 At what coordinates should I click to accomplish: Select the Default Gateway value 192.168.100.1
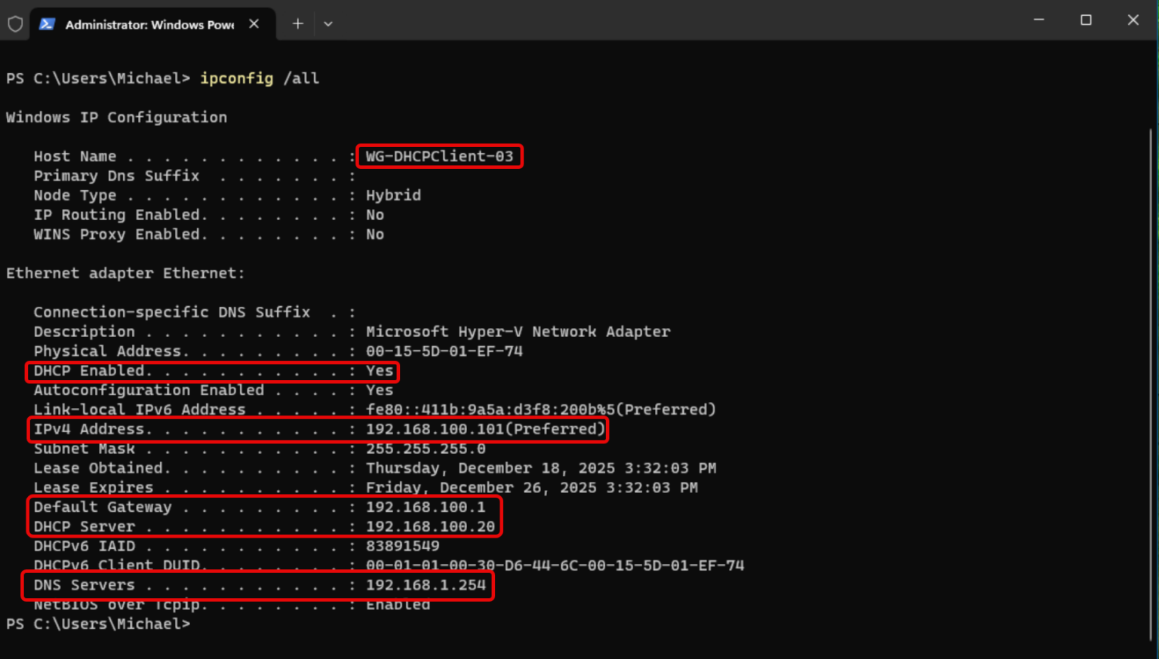pos(426,507)
